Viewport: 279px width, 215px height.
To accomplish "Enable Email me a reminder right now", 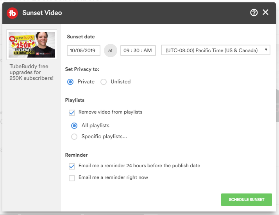I will [x=72, y=178].
